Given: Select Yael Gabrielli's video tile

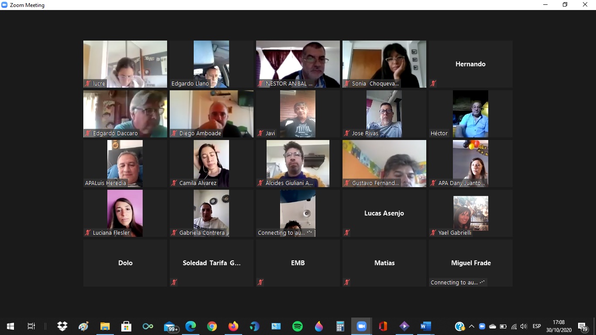Looking at the screenshot, I should coord(471,213).
